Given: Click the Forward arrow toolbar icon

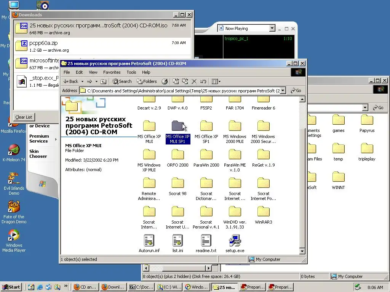Looking at the screenshot, I should coord(90,81).
